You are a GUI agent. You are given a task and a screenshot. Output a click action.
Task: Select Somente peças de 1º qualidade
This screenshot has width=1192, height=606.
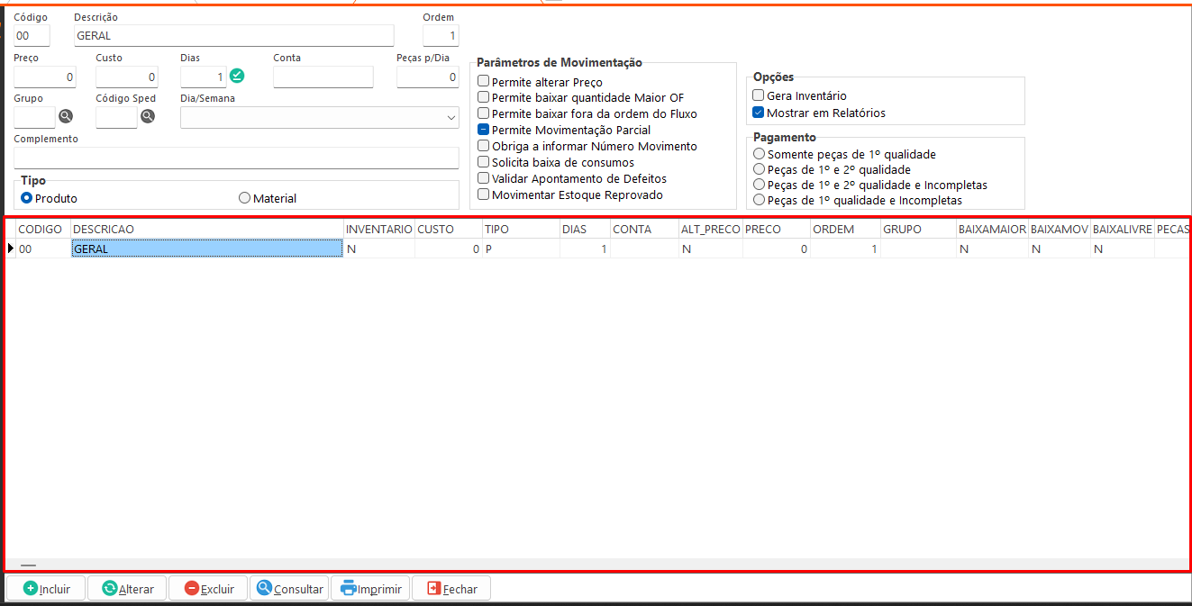click(x=760, y=154)
